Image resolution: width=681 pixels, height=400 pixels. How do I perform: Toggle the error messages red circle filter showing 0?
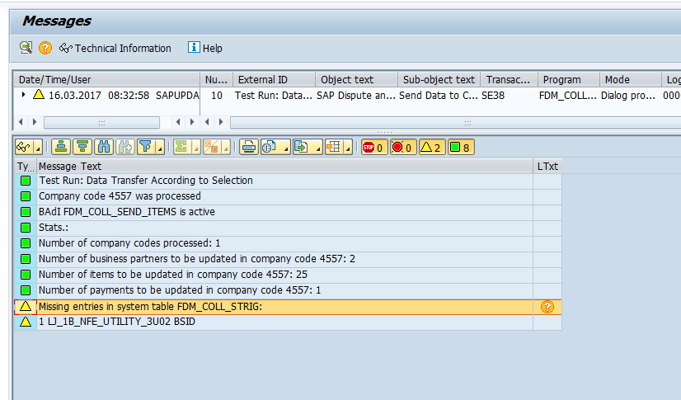[402, 148]
